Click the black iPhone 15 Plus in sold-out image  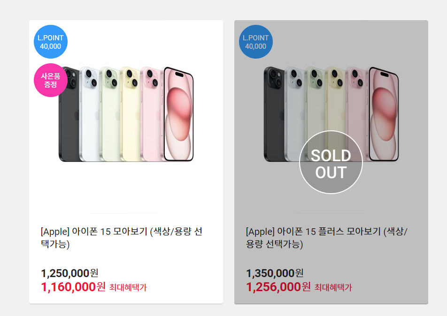[274, 114]
